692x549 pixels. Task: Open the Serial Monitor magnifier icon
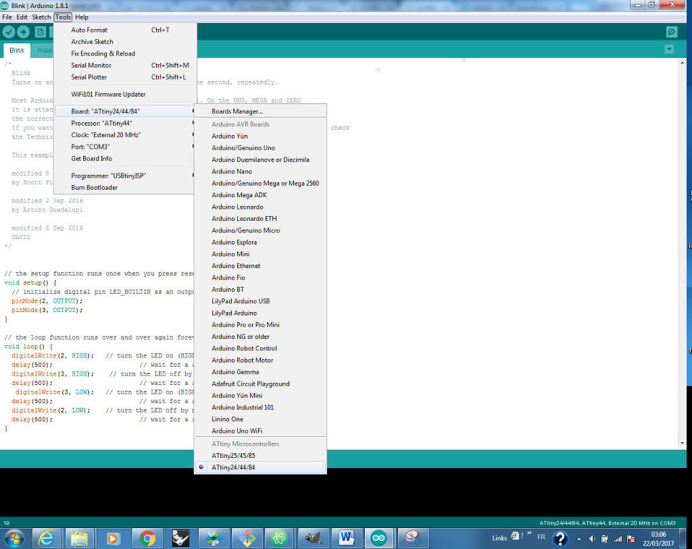pos(671,32)
